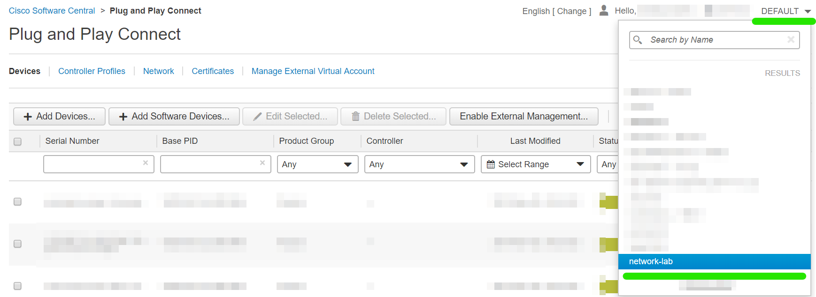Go to the Certificates tab

(x=213, y=71)
